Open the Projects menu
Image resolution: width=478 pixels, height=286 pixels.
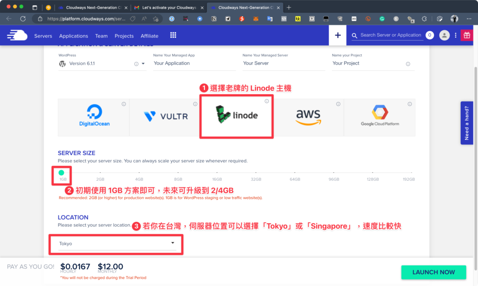124,36
